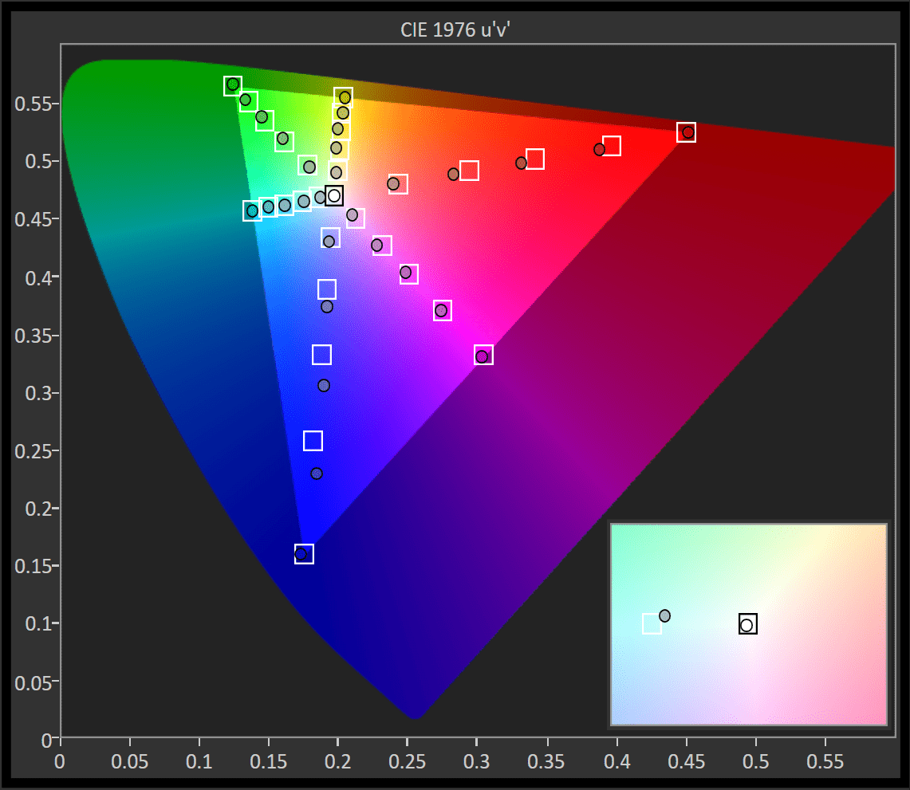Click the red primary target square marker
Viewport: 910px width, 790px height.
pos(687,132)
